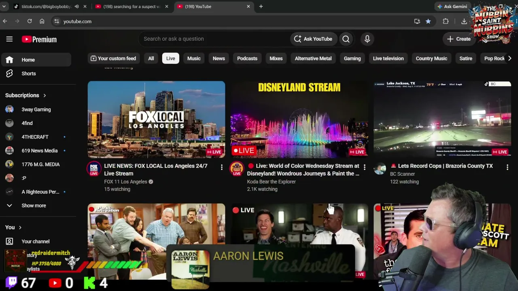
Task: Select the Mixes filter chip
Action: click(276, 59)
